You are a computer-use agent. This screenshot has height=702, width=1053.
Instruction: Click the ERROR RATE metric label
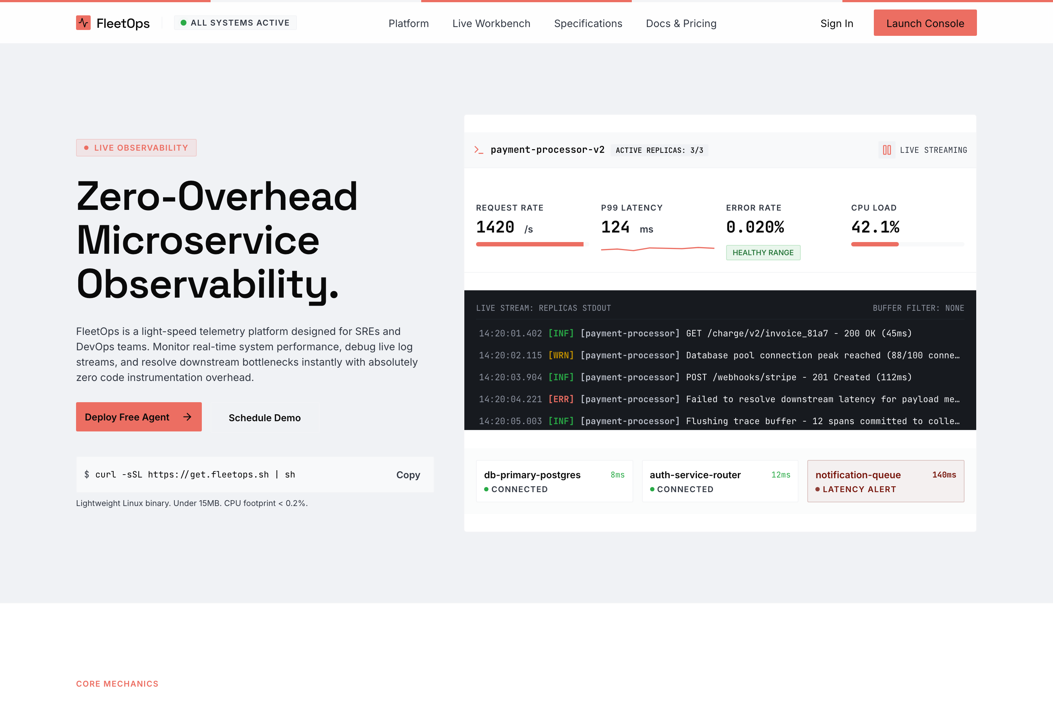(x=754, y=208)
